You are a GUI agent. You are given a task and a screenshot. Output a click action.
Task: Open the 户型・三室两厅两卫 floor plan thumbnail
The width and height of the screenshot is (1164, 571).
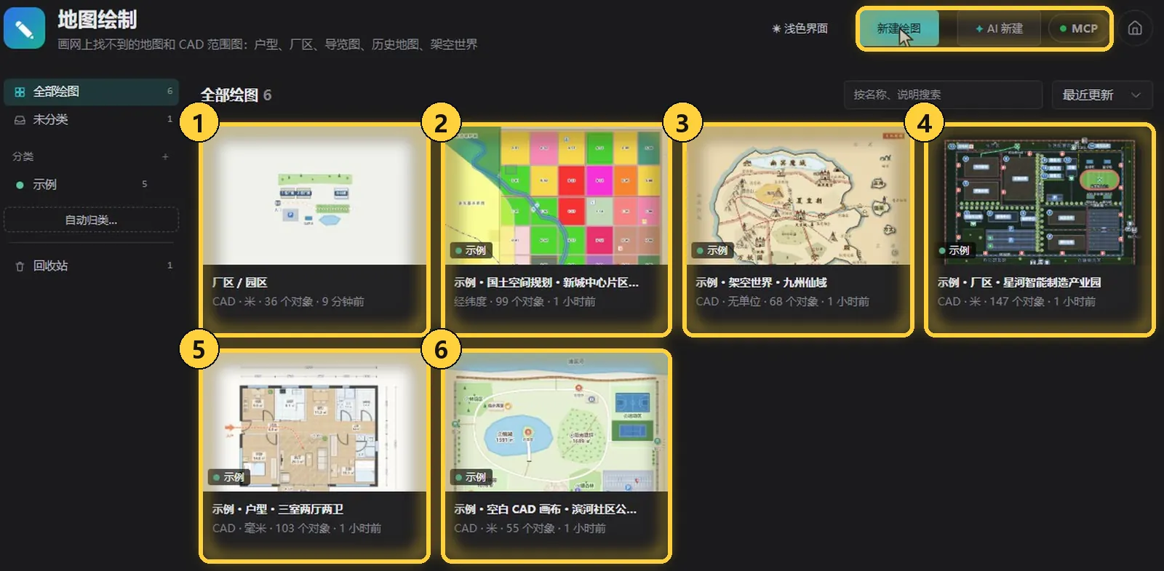(x=315, y=423)
